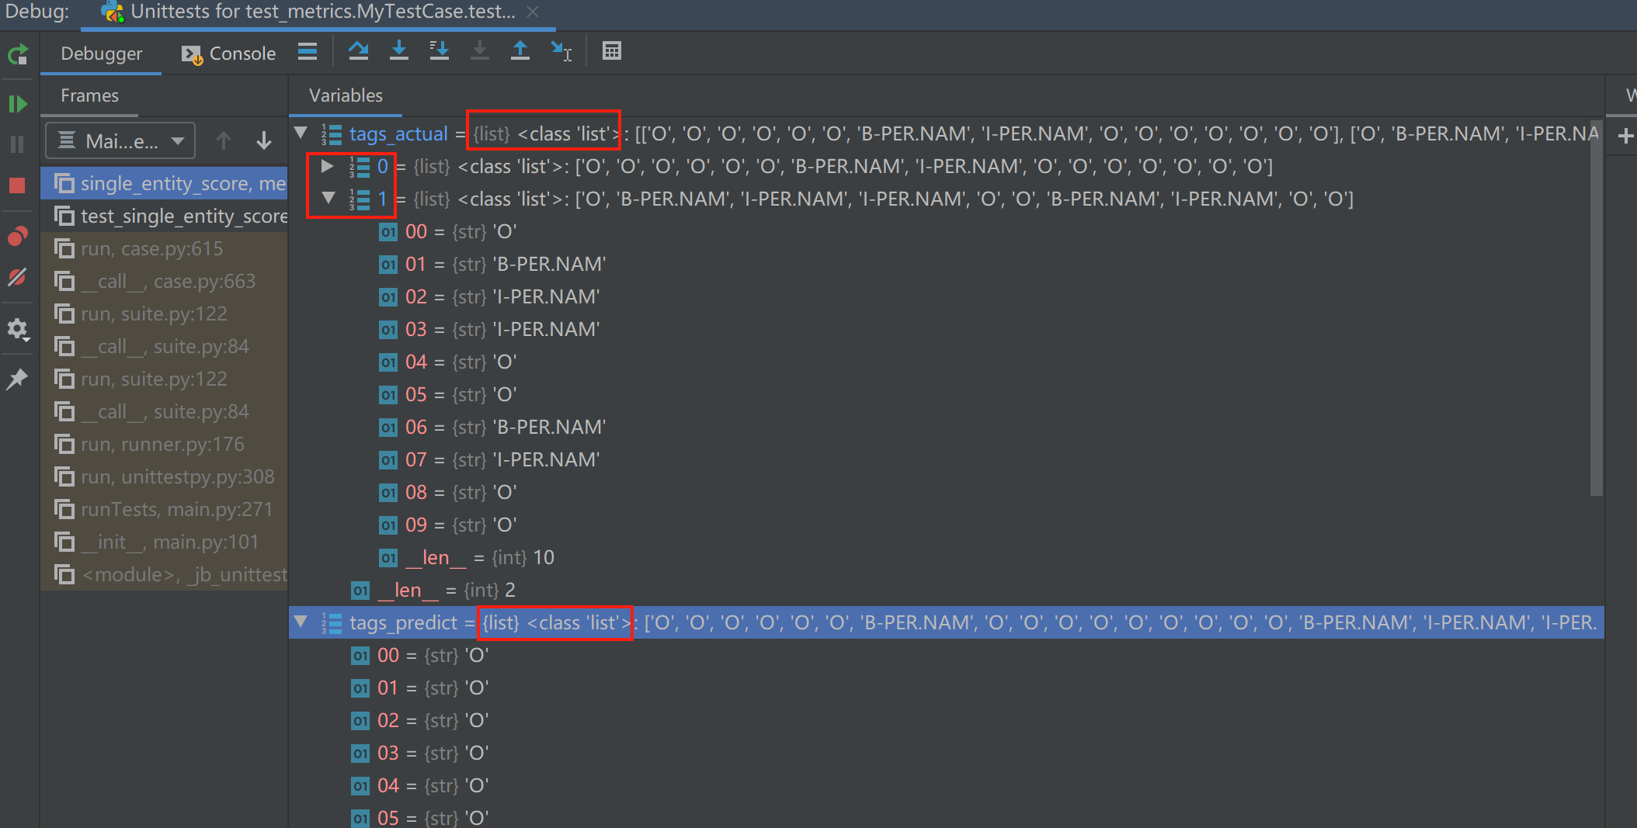Stop the debug session

(x=18, y=185)
